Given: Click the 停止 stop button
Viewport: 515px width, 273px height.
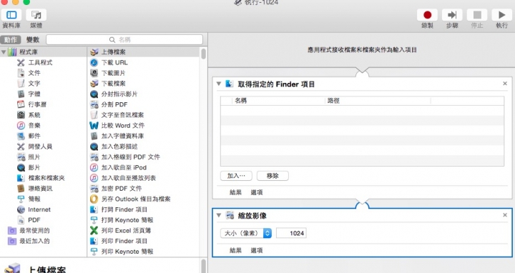Looking at the screenshot, I should [477, 15].
